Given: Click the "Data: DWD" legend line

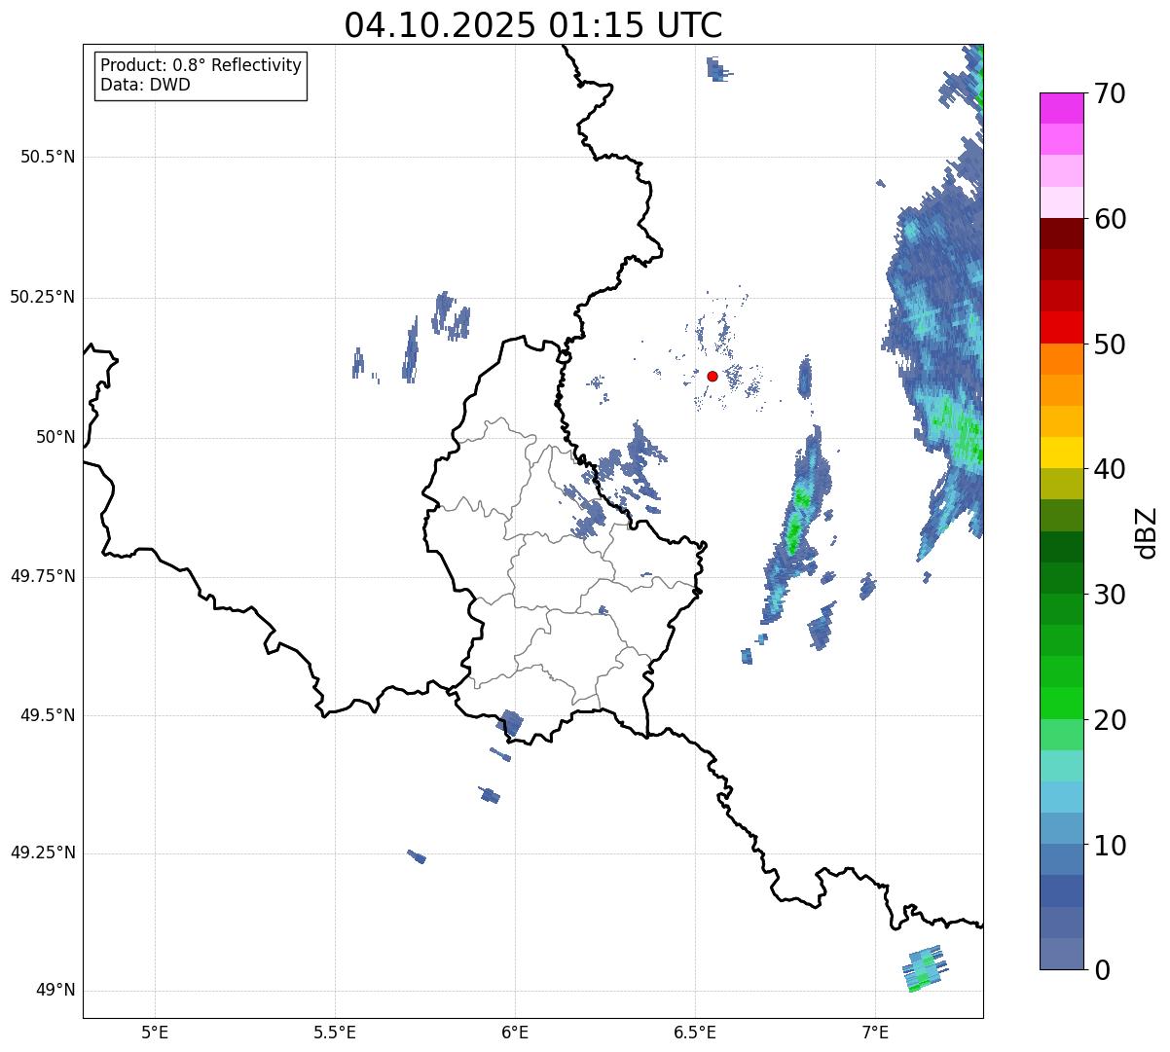Looking at the screenshot, I should (x=145, y=85).
